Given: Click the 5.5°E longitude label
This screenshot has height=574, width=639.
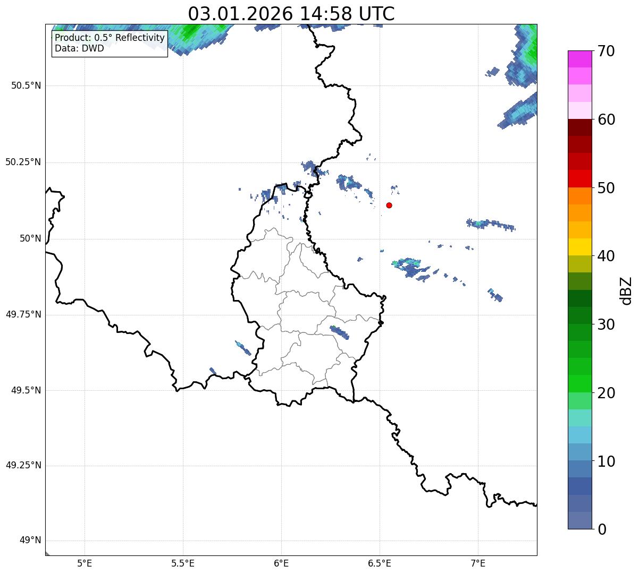Looking at the screenshot, I should click(183, 563).
